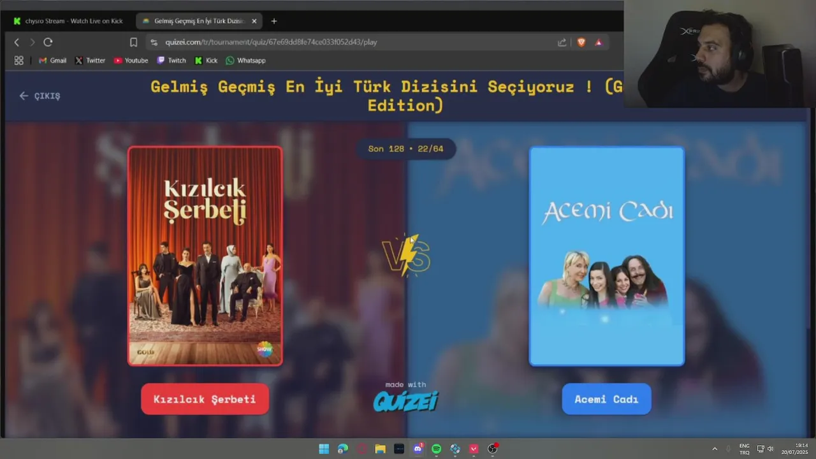Vote with the blue Acemi Cadı button

click(x=606, y=399)
